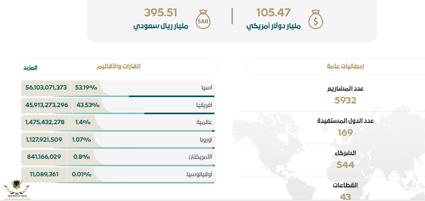This screenshot has width=425, height=201.
Task: Click the 544 partners number
Action: (x=345, y=165)
